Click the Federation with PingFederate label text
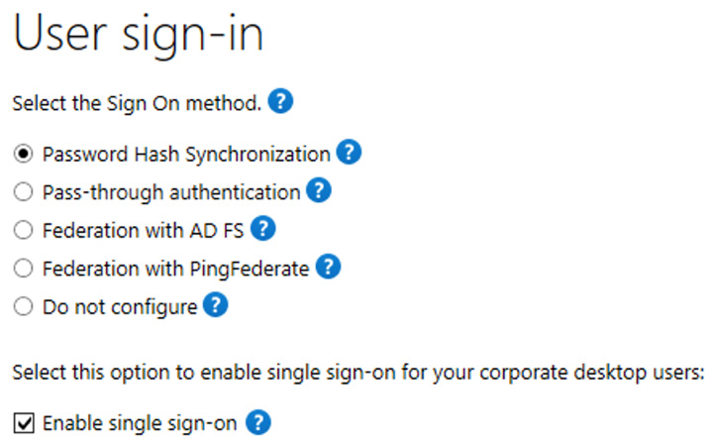Image resolution: width=714 pixels, height=447 pixels. [x=175, y=269]
